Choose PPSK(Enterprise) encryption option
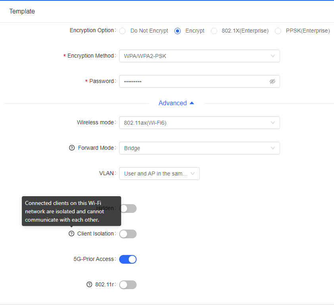This screenshot has width=334, height=307. pos(278,31)
